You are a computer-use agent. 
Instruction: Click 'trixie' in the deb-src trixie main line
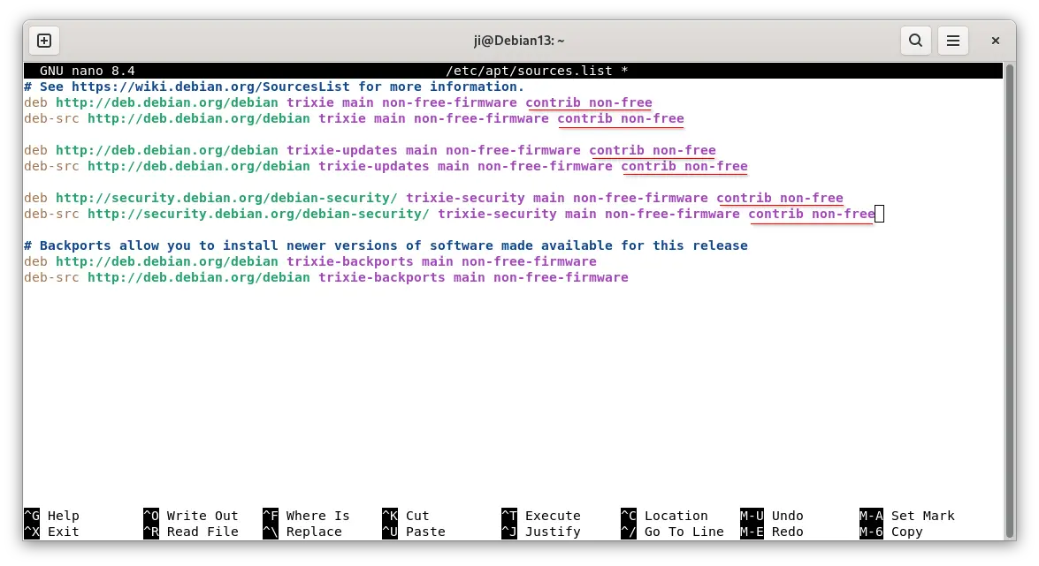coord(342,118)
